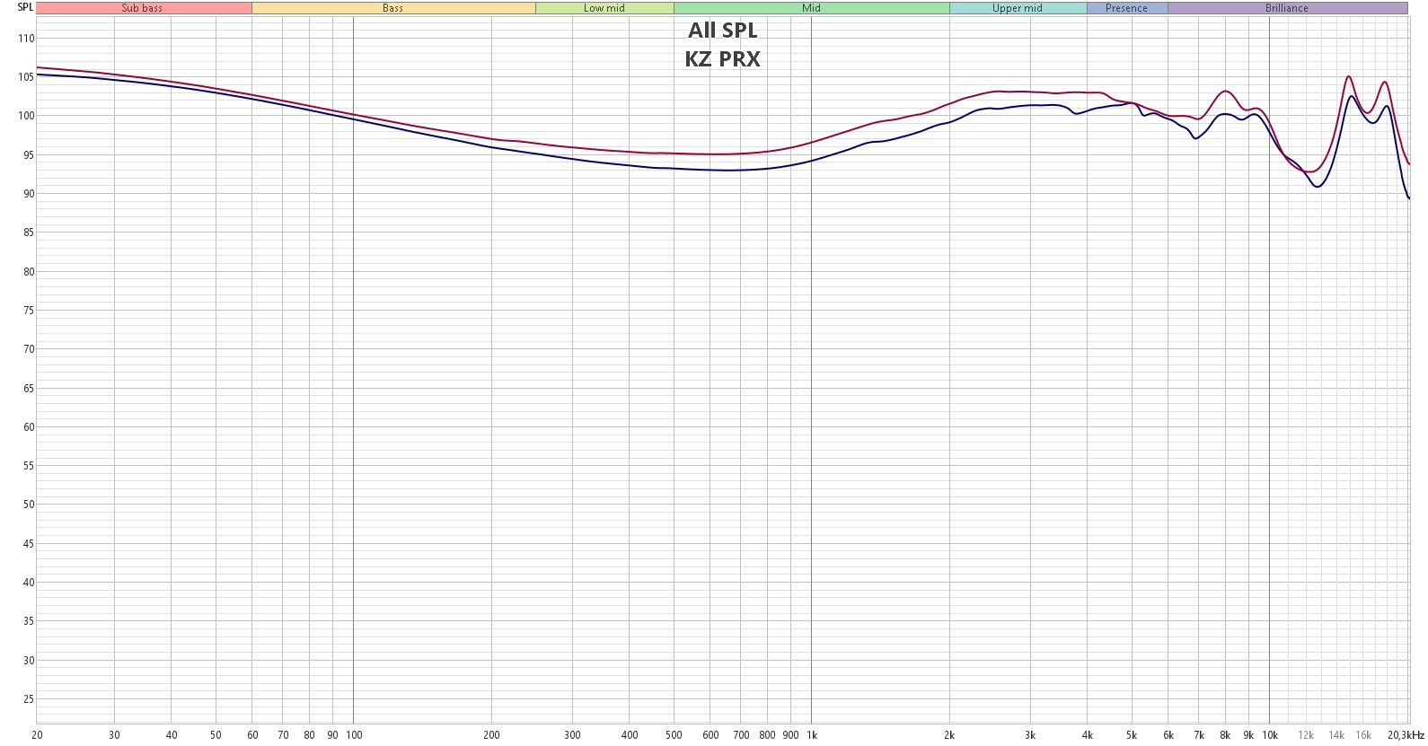This screenshot has height=746, width=1428.
Task: Select the 105 dB axis label
Action: coord(26,77)
